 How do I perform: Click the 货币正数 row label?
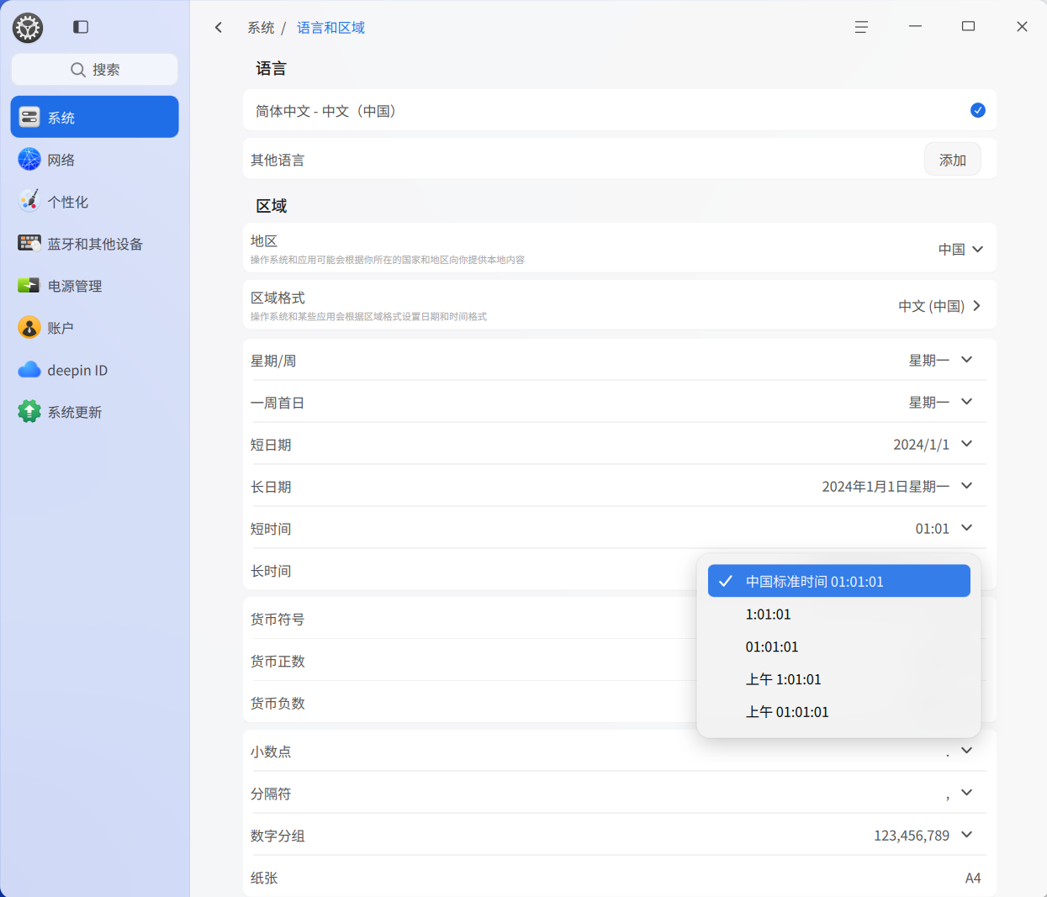click(278, 662)
